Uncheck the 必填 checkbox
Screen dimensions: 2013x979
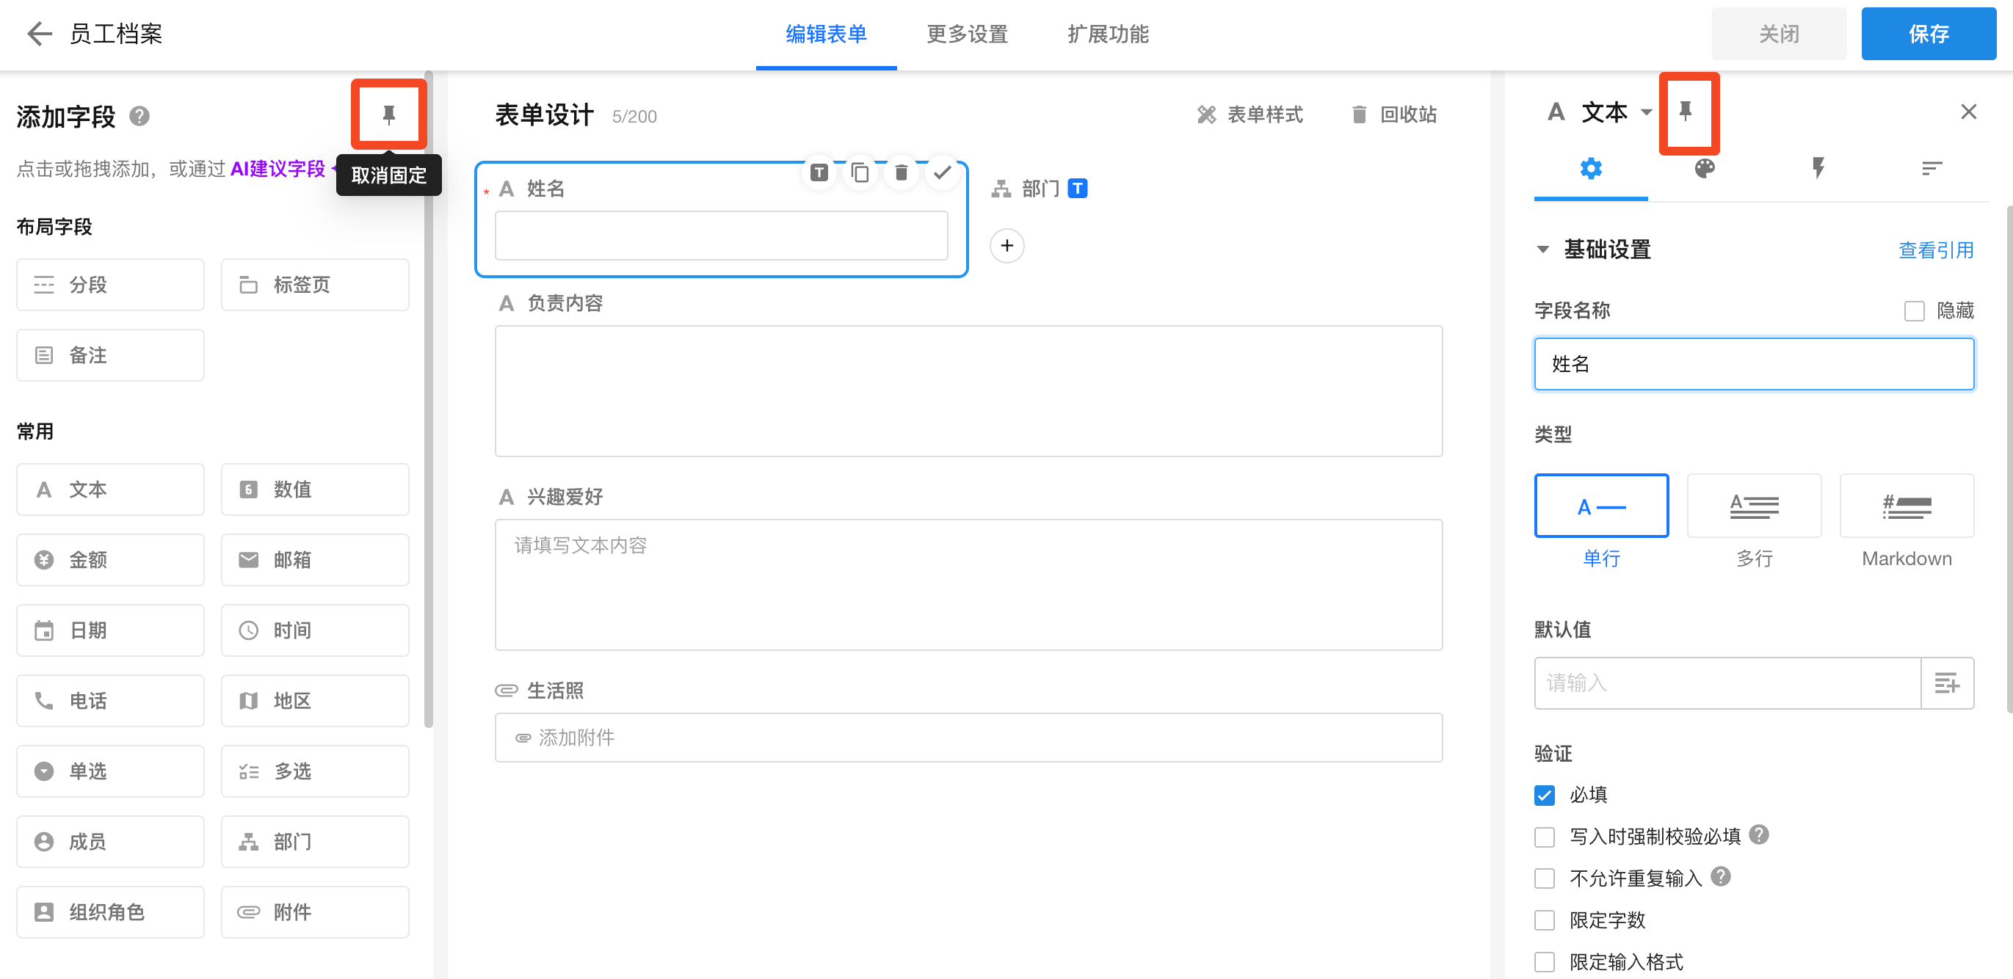coord(1544,795)
